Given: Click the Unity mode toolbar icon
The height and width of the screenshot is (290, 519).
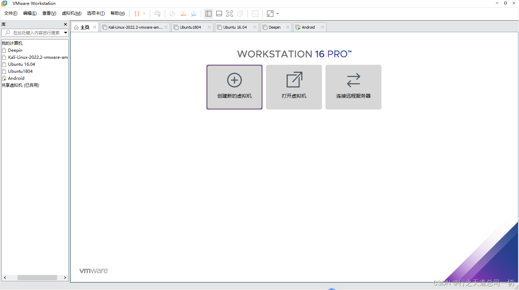Looking at the screenshot, I should [x=240, y=14].
